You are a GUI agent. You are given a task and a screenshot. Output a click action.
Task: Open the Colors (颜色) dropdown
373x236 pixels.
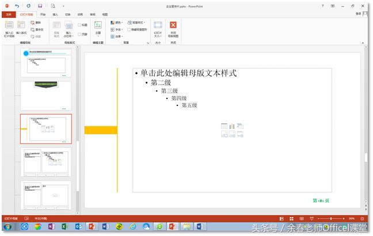click(116, 22)
